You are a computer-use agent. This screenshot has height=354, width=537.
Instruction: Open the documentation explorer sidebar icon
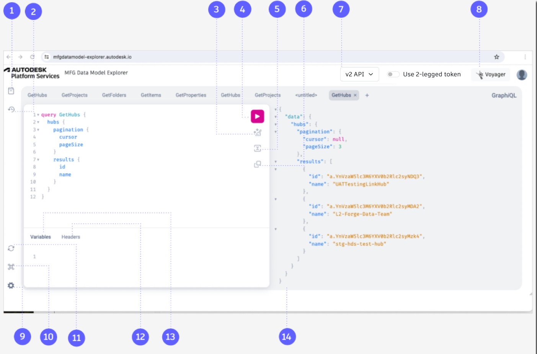[x=11, y=91]
